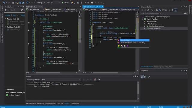Click Start debugging button

[65, 3]
